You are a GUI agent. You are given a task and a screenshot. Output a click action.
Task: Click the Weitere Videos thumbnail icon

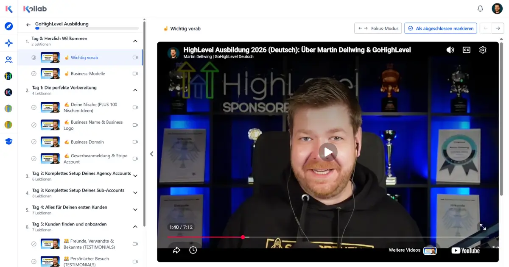point(430,250)
